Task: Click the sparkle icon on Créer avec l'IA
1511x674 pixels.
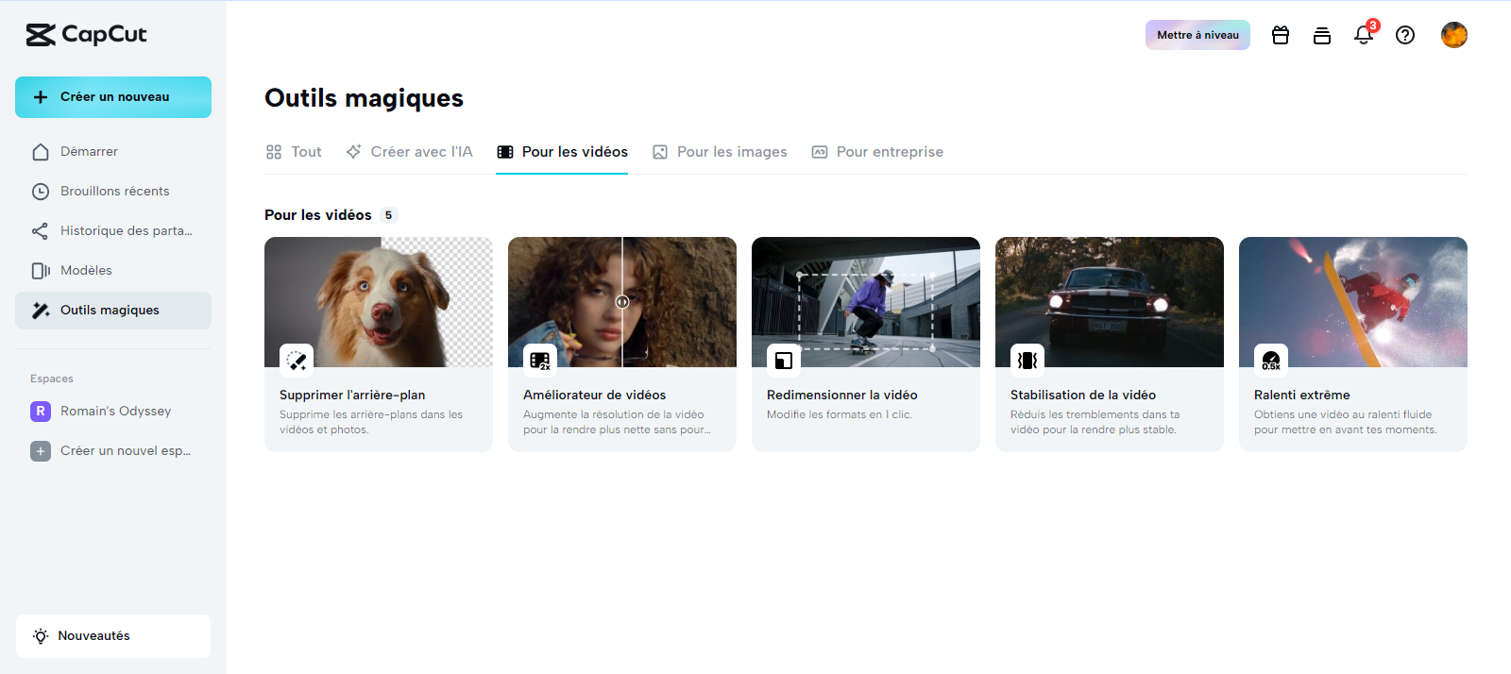Action: 353,152
